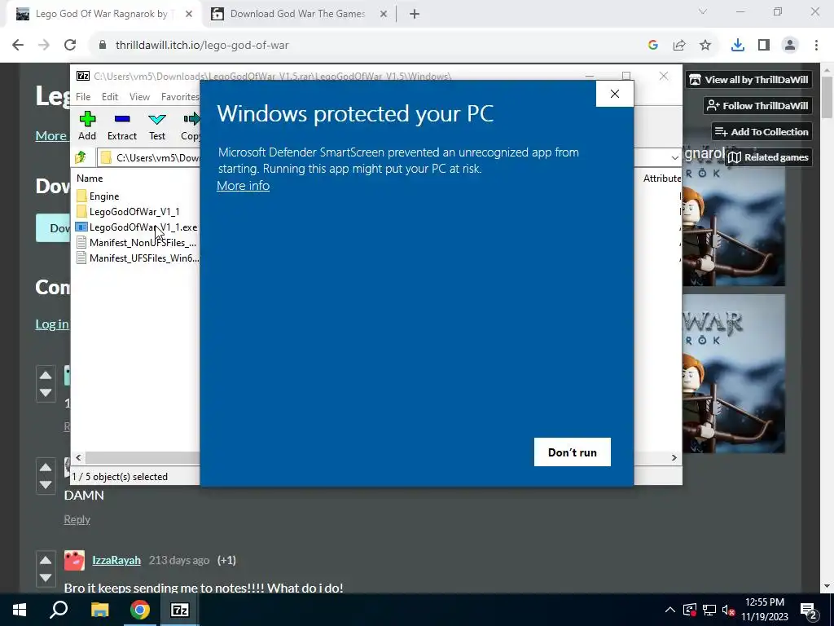The image size is (834, 626).
Task: Switch to the Lego God Of War Ragnarok tab
Action: pos(101,14)
